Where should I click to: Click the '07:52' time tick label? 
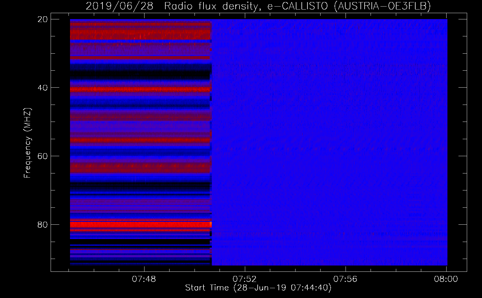coord(245,279)
